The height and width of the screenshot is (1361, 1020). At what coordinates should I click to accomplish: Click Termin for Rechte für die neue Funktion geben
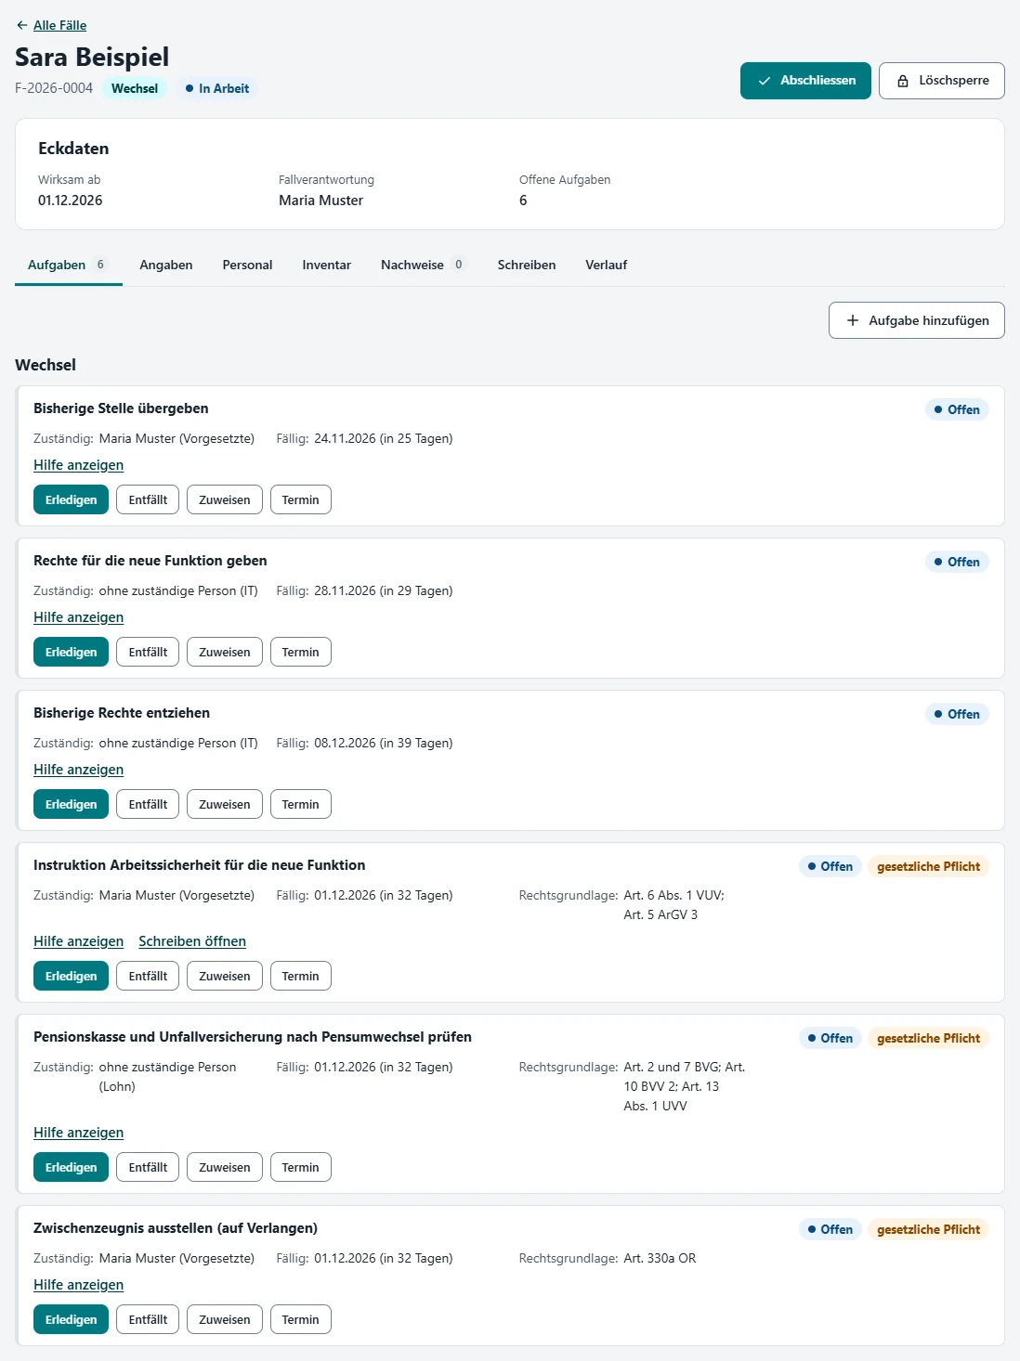(301, 652)
